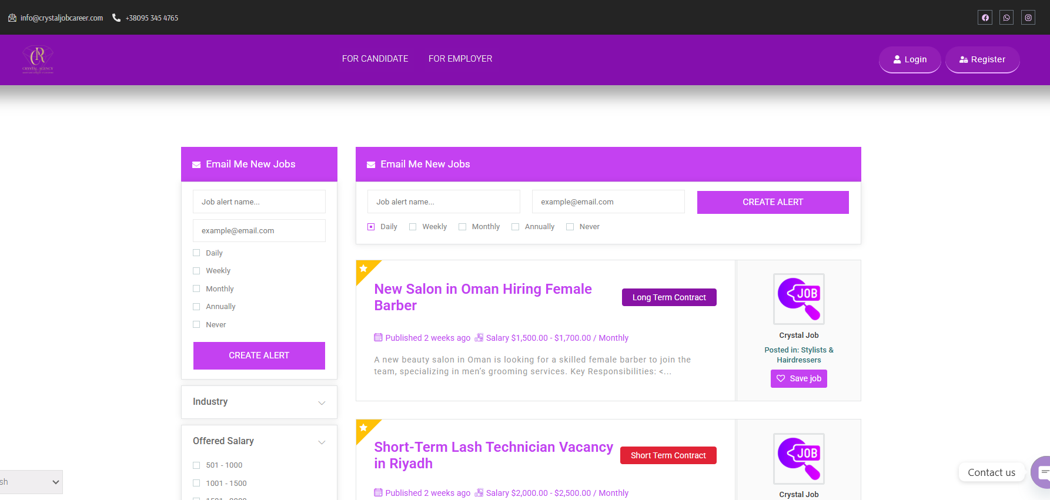Screen dimensions: 1050x500
Task: Collapse the Offered Salary filter panel
Action: click(259, 441)
